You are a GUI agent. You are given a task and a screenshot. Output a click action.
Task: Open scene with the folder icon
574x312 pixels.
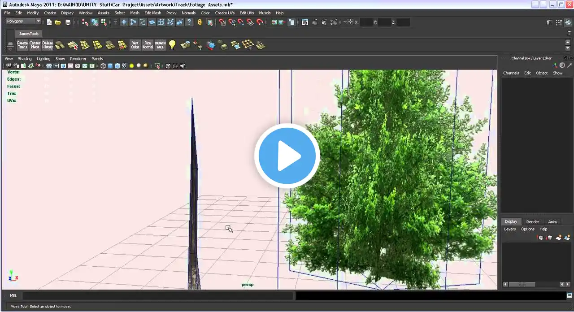tap(58, 22)
